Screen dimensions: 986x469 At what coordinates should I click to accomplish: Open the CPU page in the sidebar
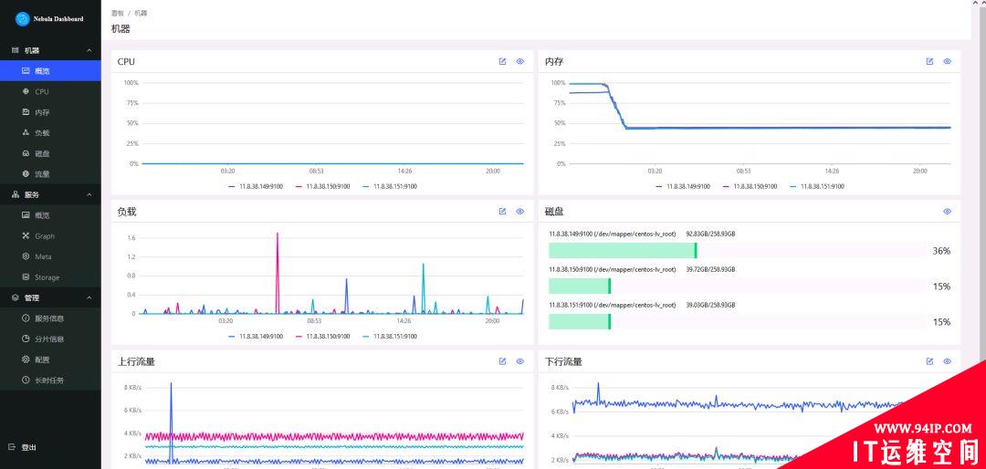tap(50, 92)
